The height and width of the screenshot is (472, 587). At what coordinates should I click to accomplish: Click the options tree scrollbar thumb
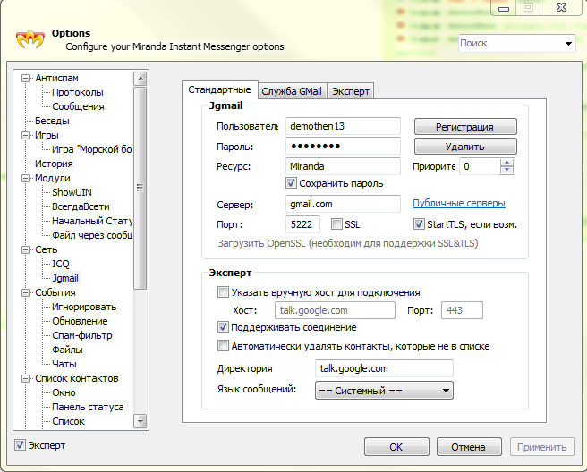140,188
